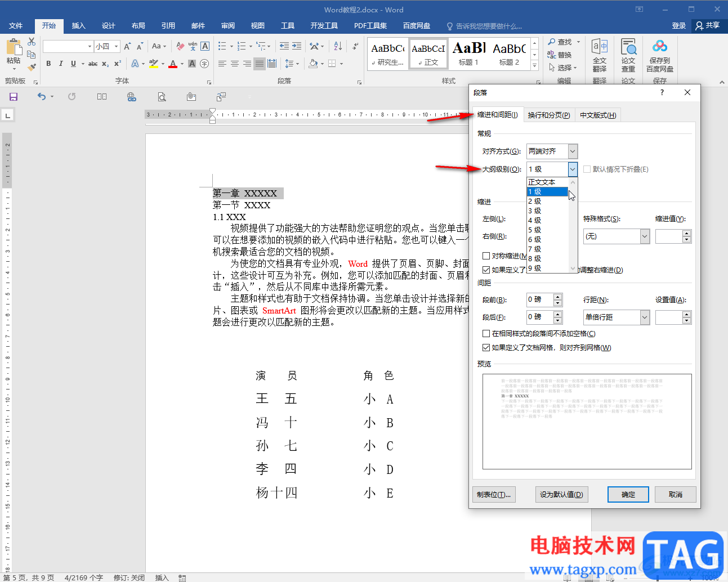Click in the 缩进值 input field
728x582 pixels.
click(668, 236)
